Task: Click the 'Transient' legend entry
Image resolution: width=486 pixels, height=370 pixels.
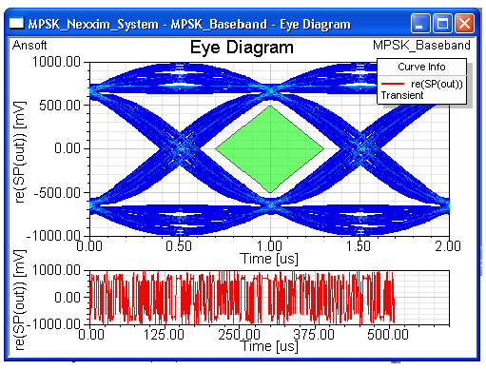Action: click(x=402, y=95)
